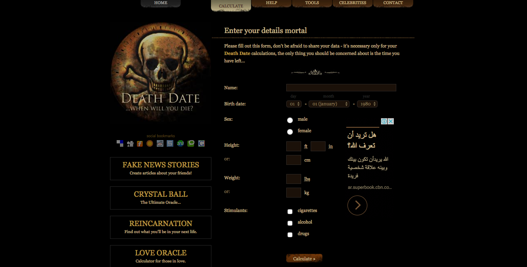The width and height of the screenshot is (527, 267).
Task: Open the birth year dropdown
Action: pyautogui.click(x=367, y=104)
